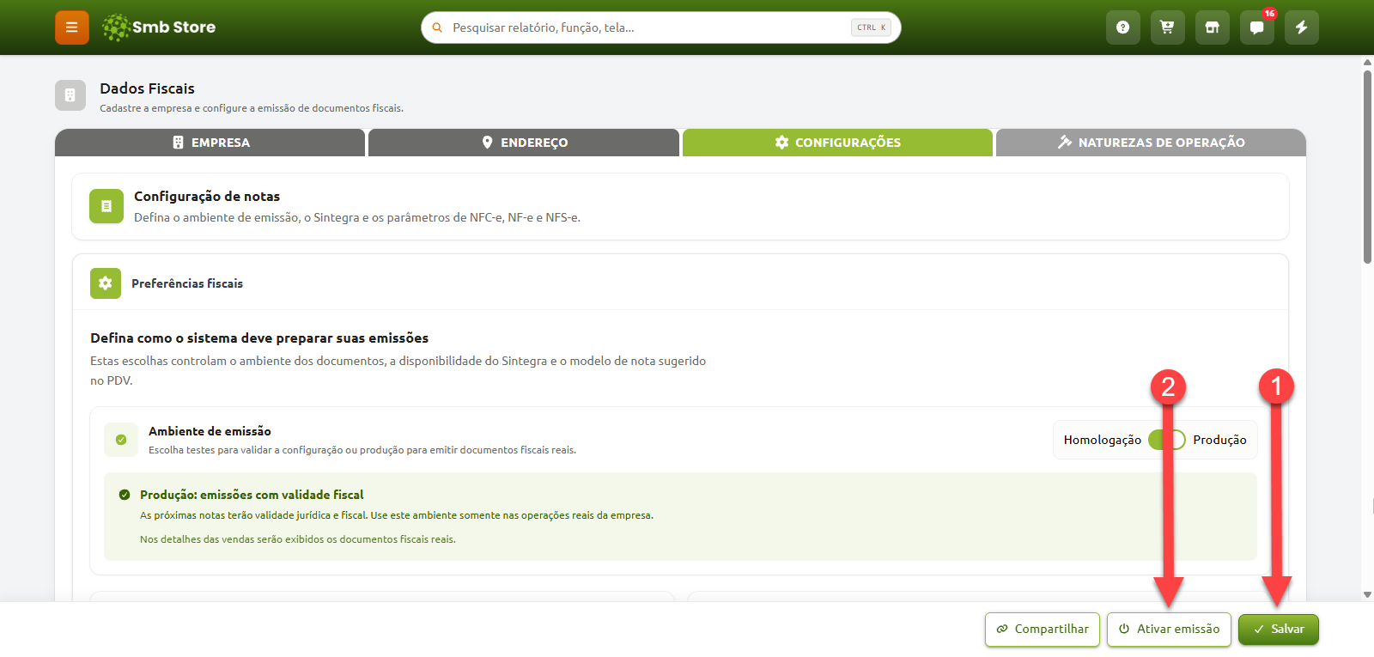Click the search magnifier icon
Screen dimensions: 1374x657
point(437,27)
